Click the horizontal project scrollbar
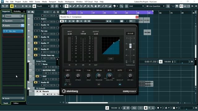 pos(88,103)
